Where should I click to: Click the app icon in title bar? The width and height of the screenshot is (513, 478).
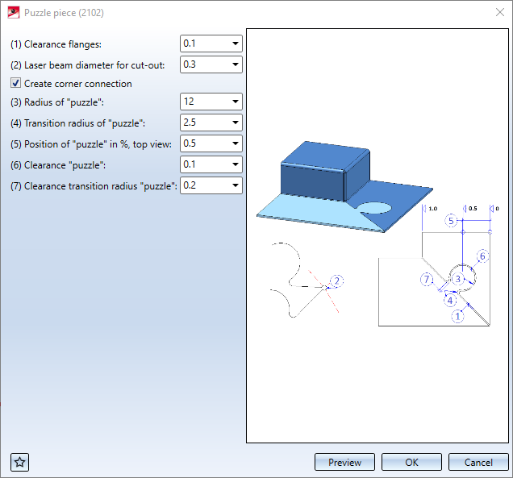13,13
